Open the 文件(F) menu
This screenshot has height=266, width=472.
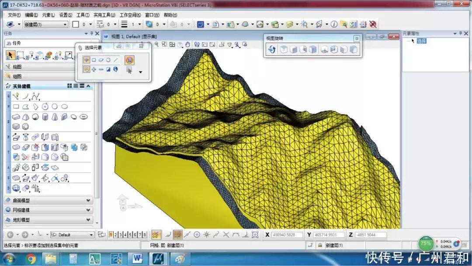(x=14, y=15)
